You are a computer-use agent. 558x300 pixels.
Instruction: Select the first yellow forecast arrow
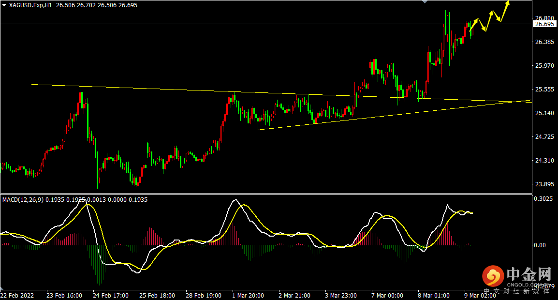point(473,25)
